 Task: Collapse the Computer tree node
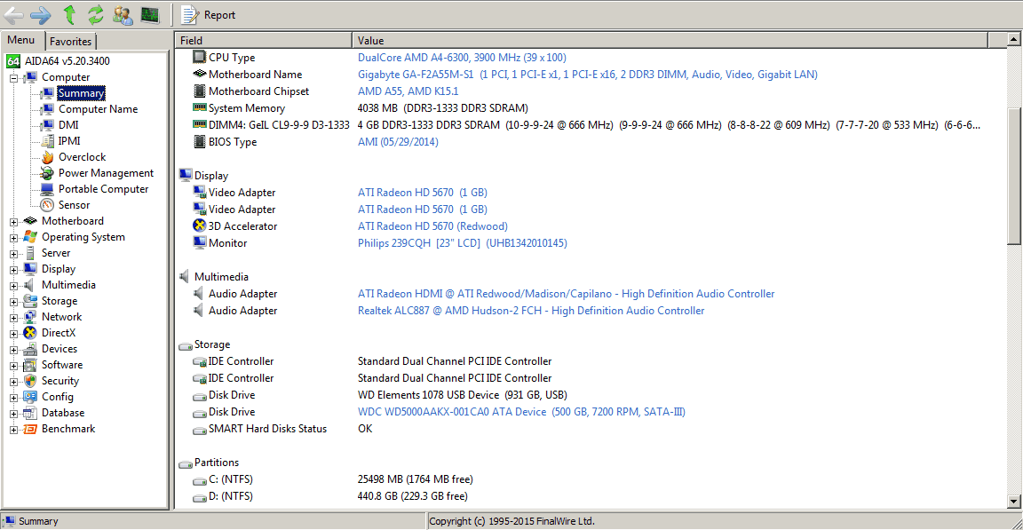[13, 78]
